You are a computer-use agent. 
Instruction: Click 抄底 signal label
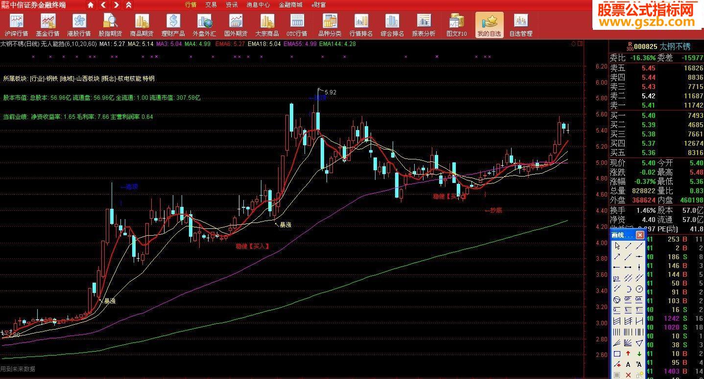[x=494, y=210]
